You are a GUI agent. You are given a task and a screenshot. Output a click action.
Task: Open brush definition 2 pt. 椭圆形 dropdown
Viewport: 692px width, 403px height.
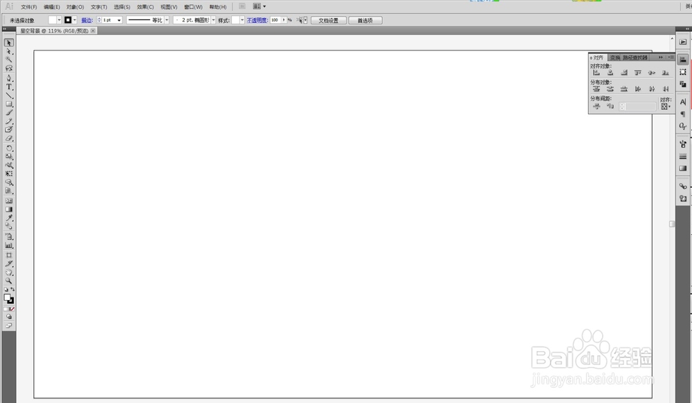coord(213,20)
